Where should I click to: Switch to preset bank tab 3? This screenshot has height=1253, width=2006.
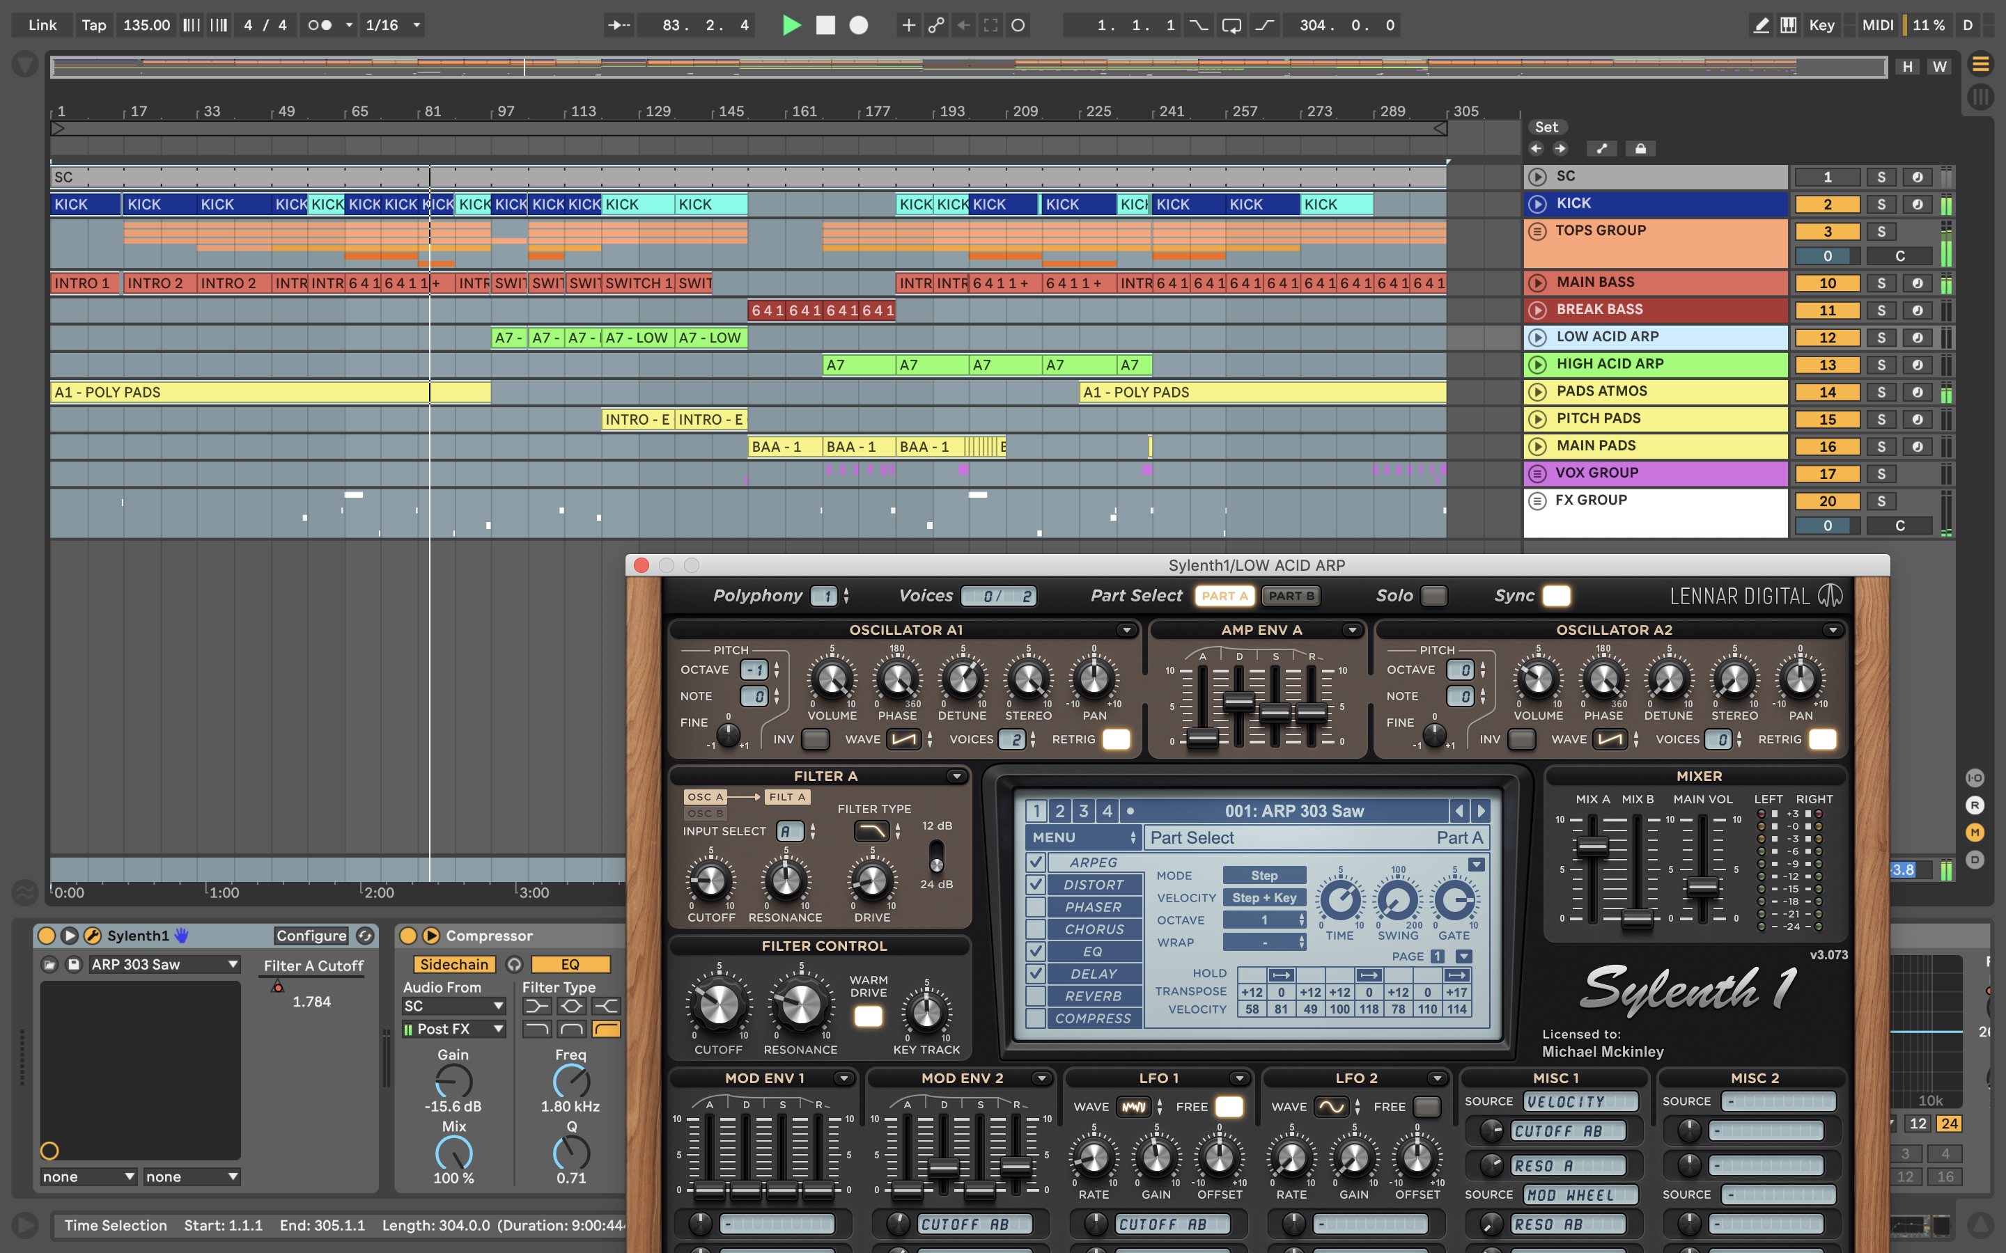1083,810
